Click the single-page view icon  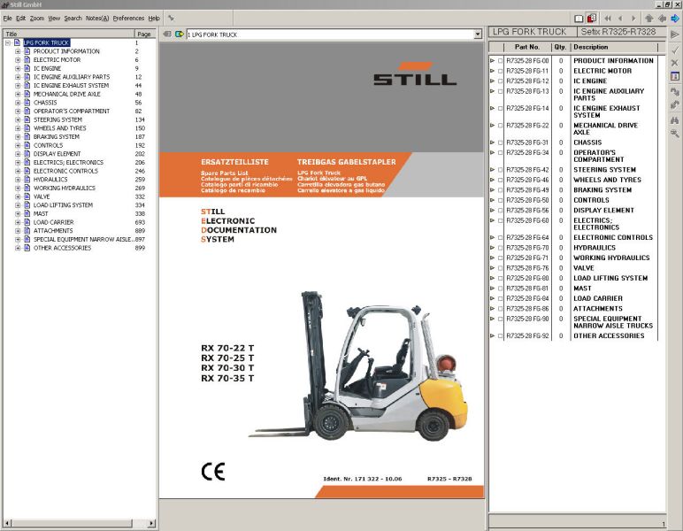579,18
